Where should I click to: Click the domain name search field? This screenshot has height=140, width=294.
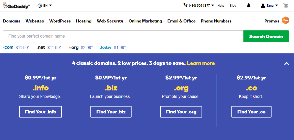coord(123,36)
